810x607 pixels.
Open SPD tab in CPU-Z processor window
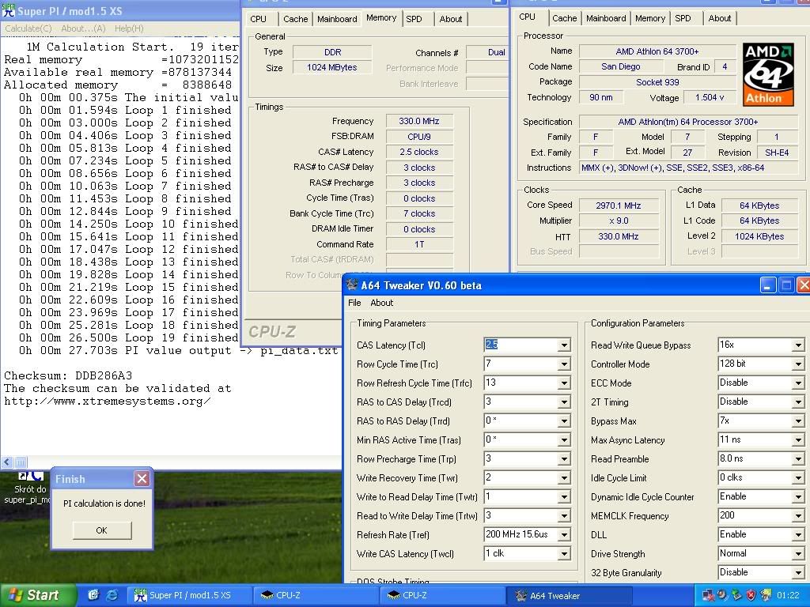683,19
